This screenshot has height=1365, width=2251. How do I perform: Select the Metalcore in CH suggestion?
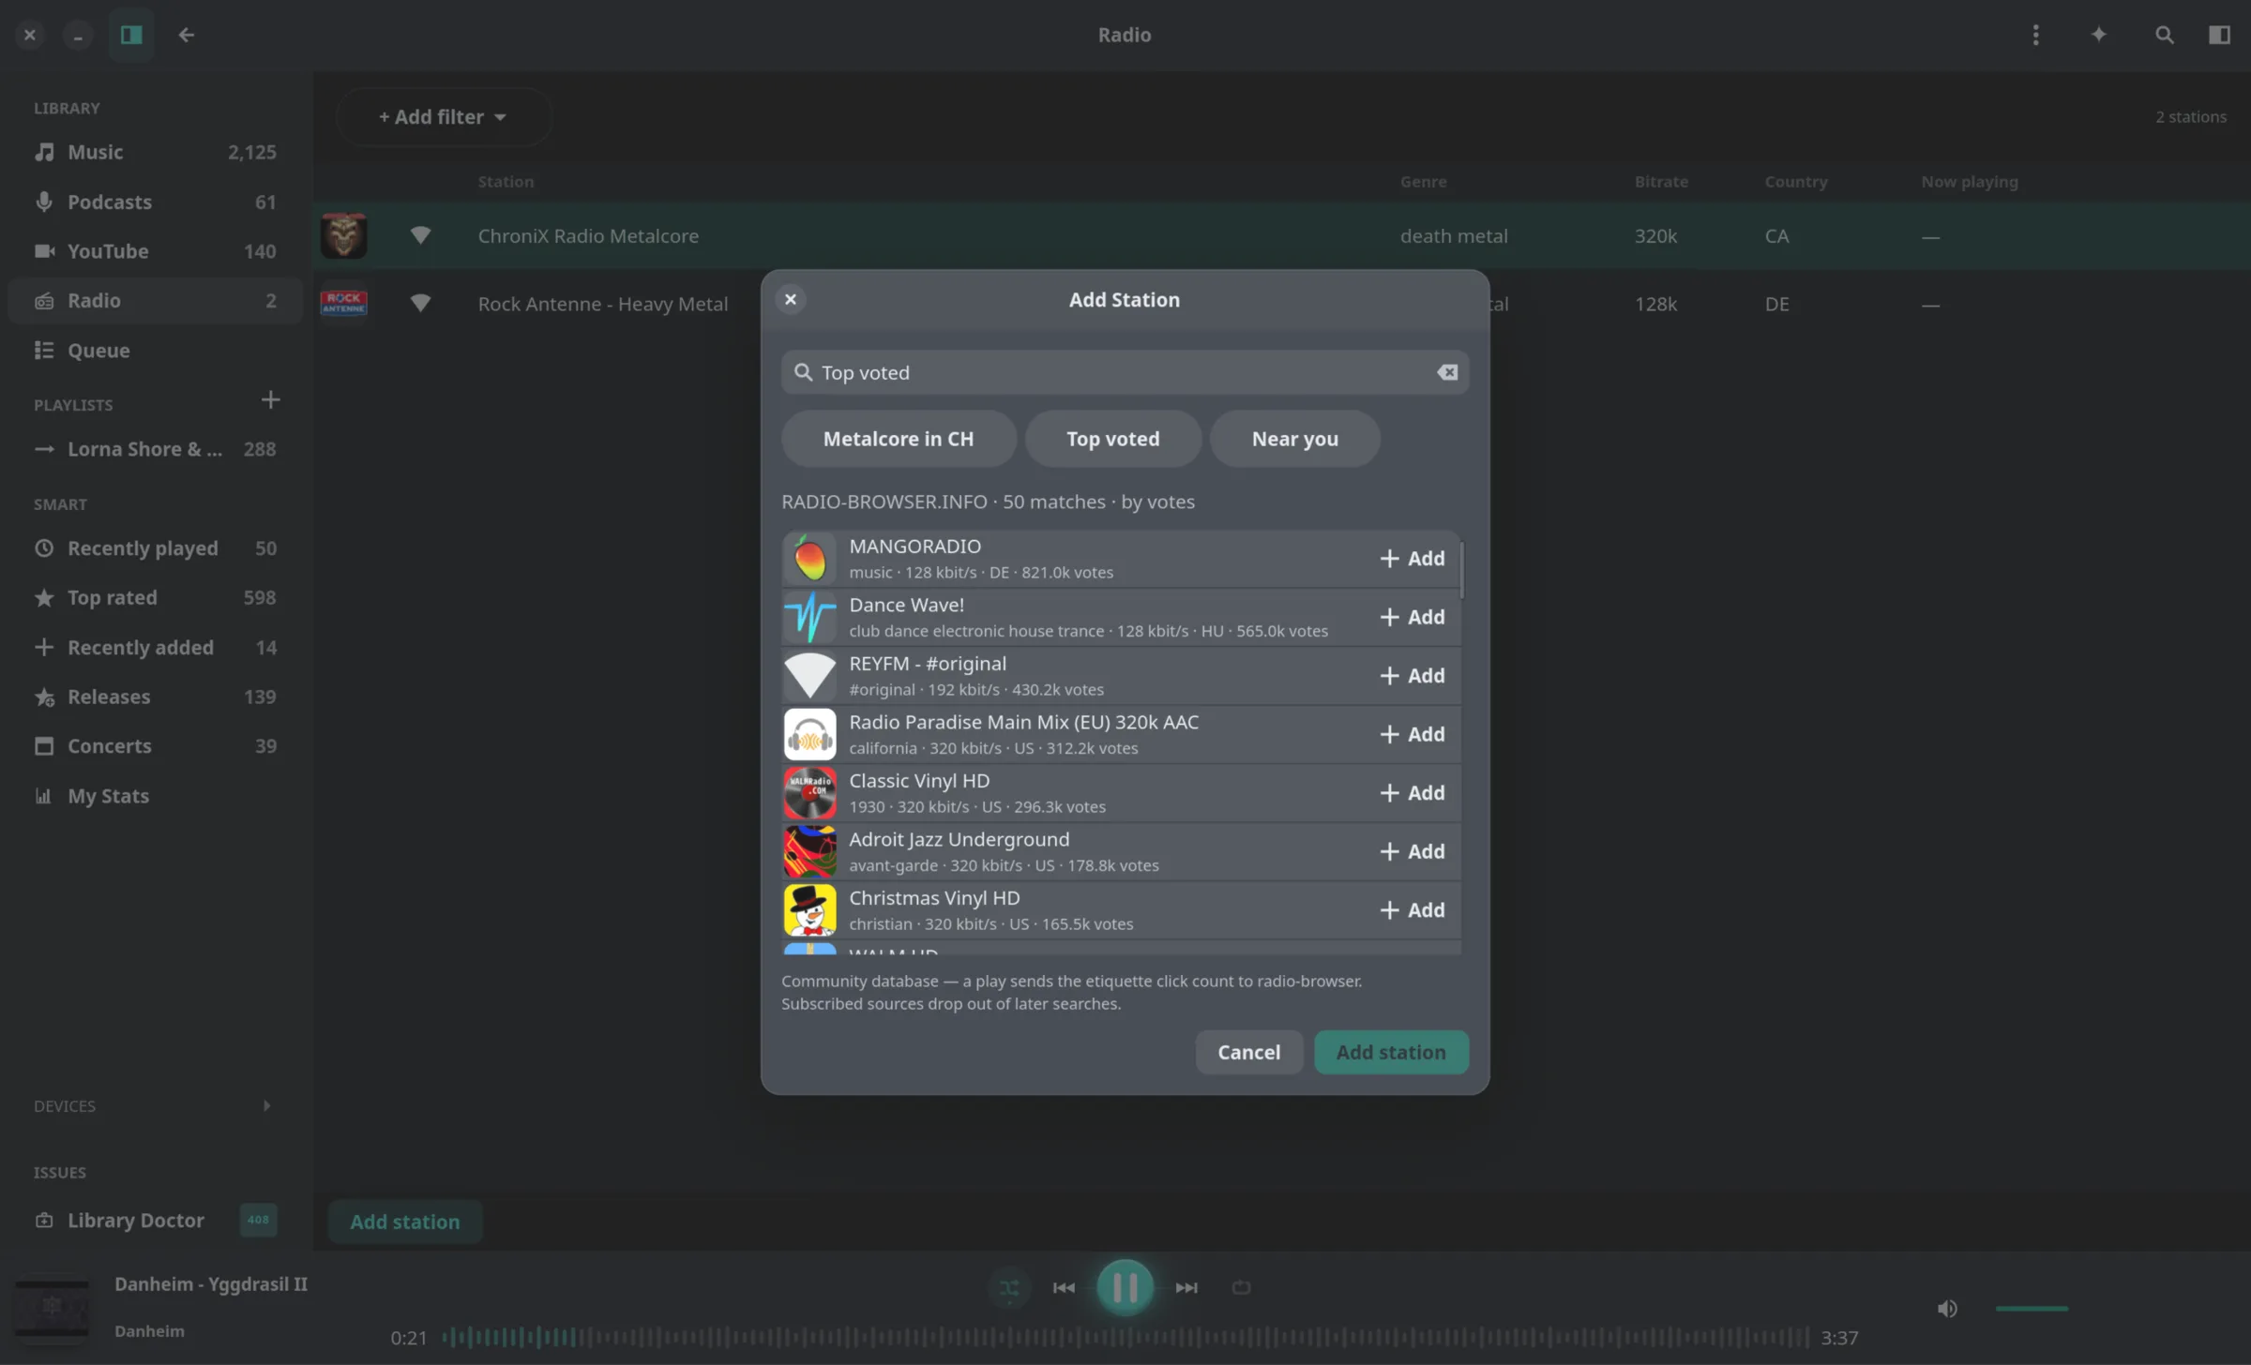[x=899, y=439]
